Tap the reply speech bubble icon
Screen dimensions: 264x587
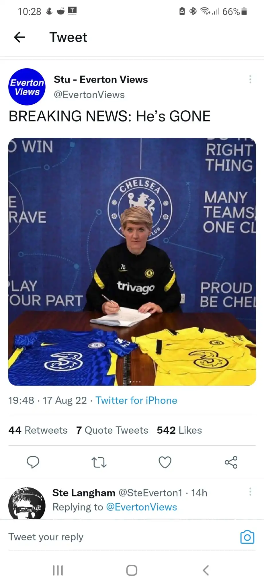click(33, 462)
